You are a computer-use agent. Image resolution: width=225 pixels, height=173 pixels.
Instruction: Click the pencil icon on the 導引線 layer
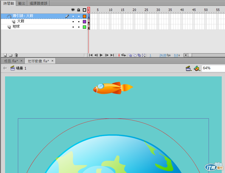pos(67,16)
